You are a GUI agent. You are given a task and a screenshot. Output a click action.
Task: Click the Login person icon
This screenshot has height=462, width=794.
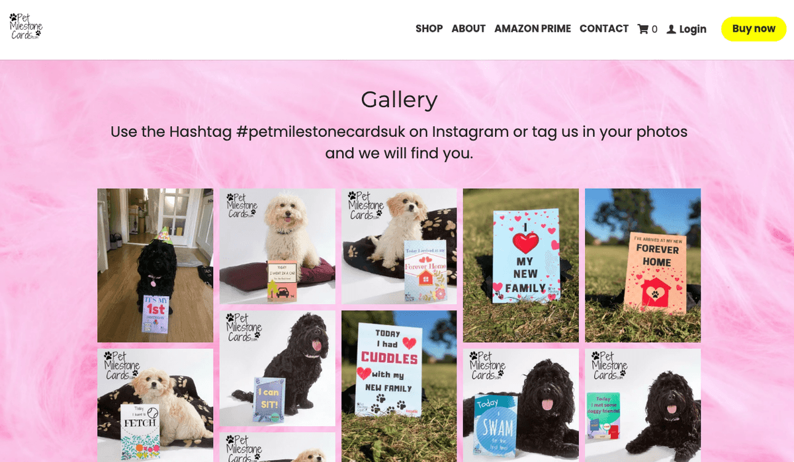pyautogui.click(x=671, y=29)
